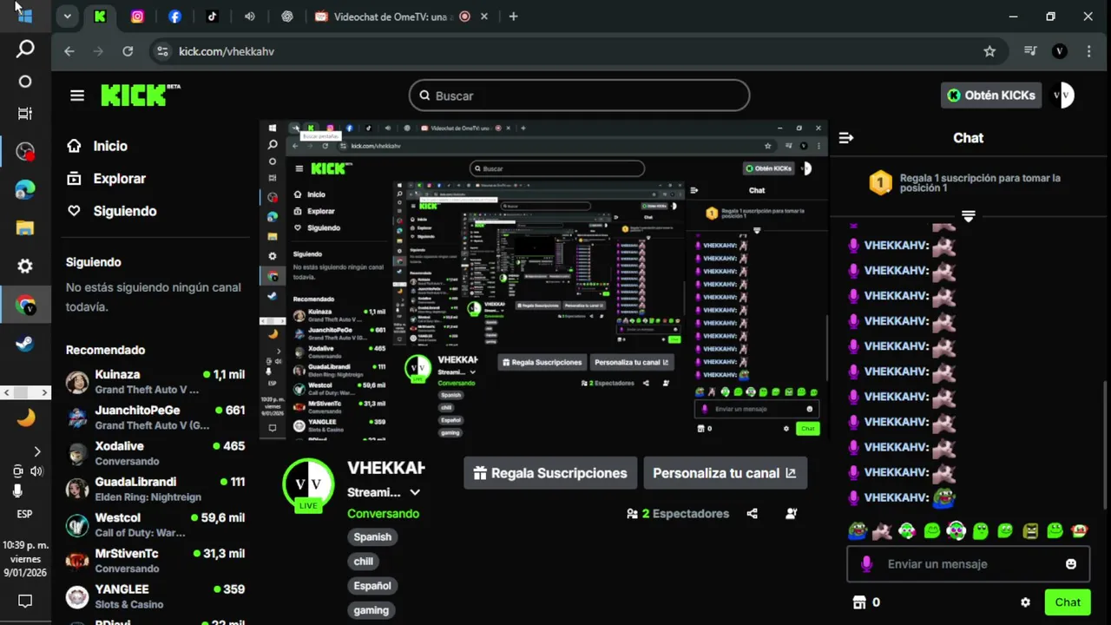Insert the clown emote at the row end

click(1080, 530)
